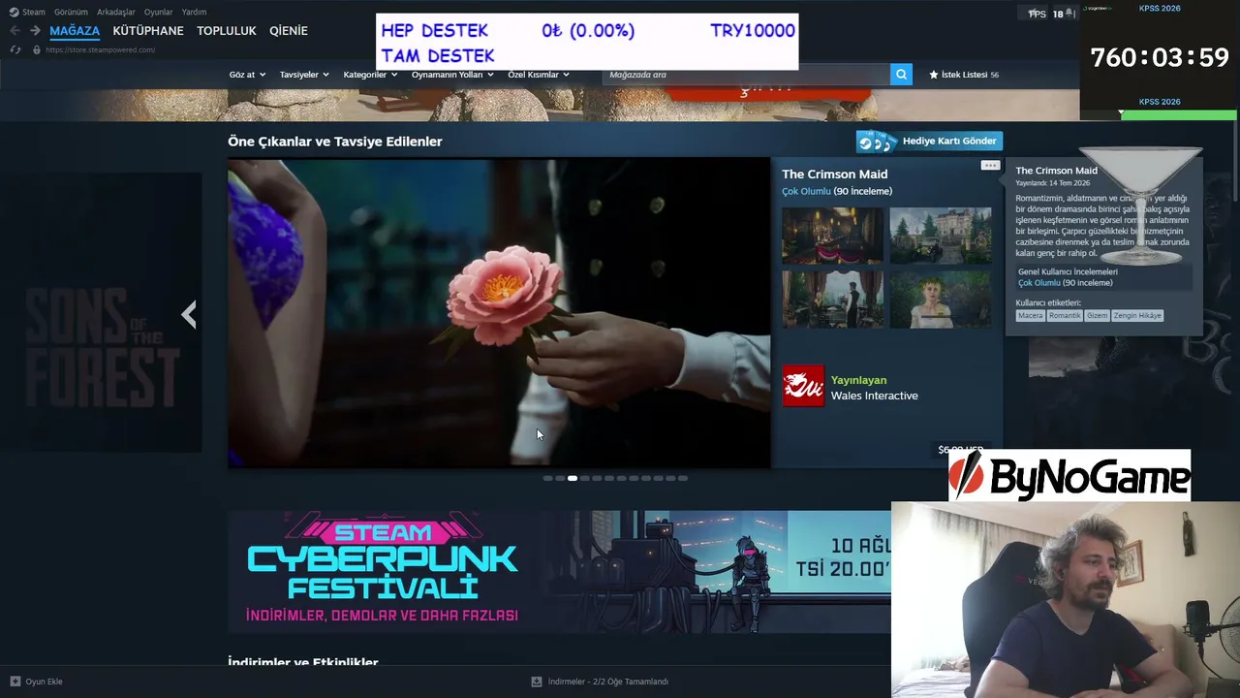The image size is (1240, 698).
Task: Select the last carousel page dot
Action: tap(683, 478)
